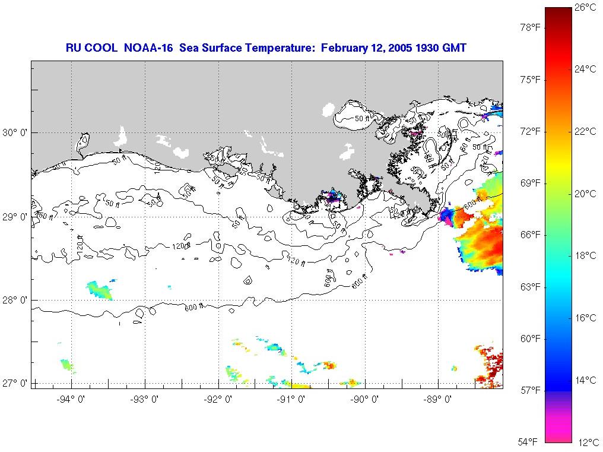Choose the "66°F" Fahrenheit label

click(x=531, y=235)
